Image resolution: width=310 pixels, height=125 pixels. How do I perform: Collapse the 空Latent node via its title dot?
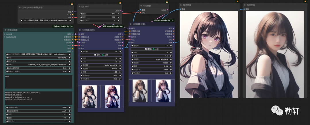(x=80, y=7)
